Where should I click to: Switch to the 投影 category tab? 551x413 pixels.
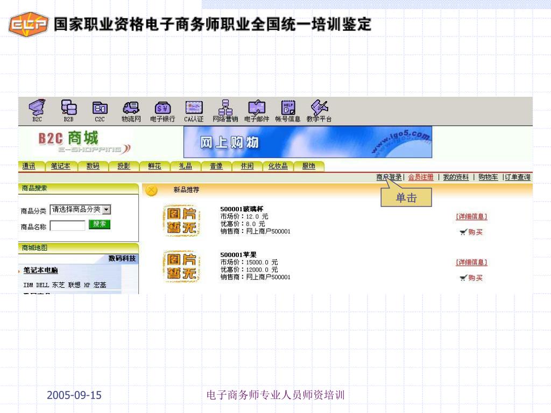pos(124,166)
